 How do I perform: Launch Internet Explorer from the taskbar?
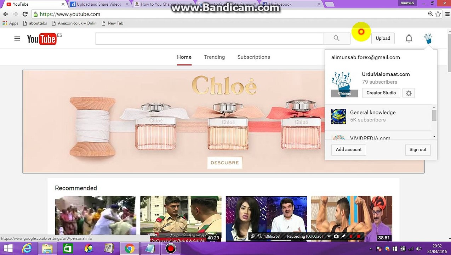tap(27, 249)
